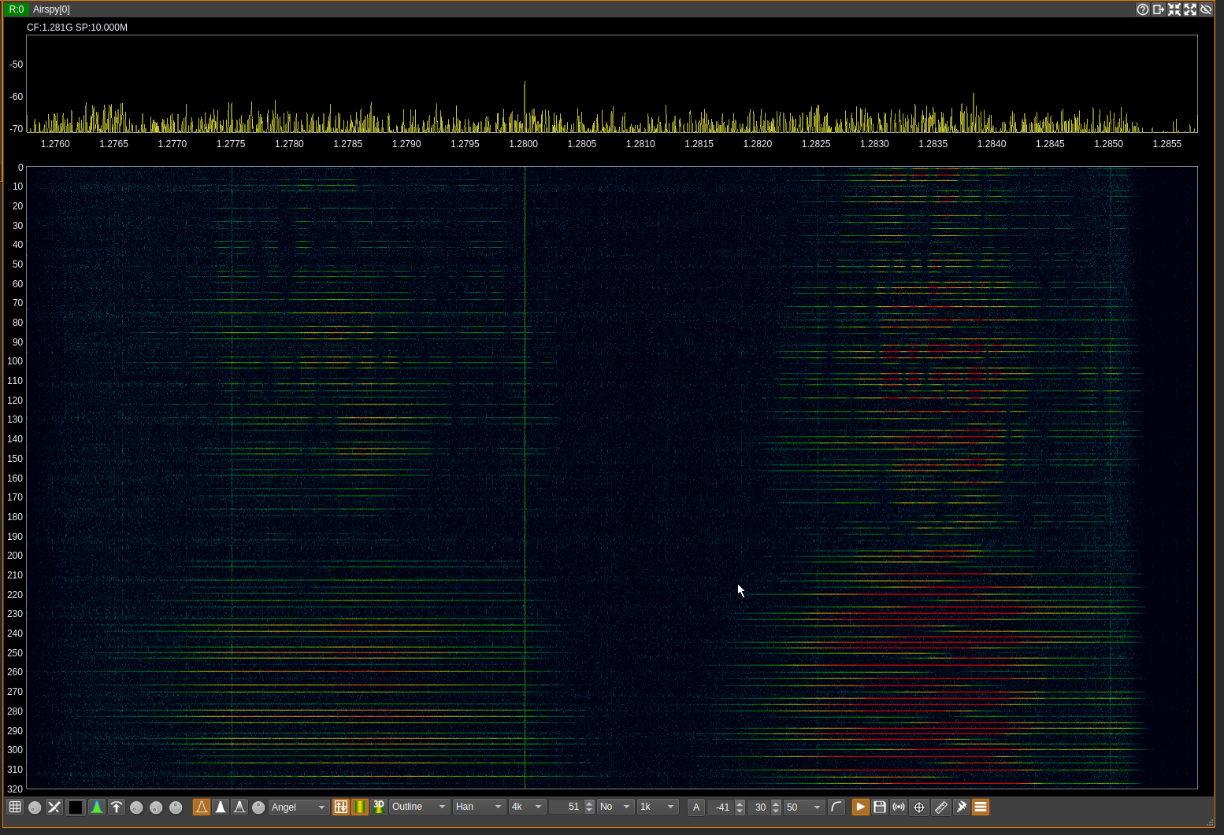Toggle the waterfall display button
This screenshot has height=835, width=1224.
[360, 807]
